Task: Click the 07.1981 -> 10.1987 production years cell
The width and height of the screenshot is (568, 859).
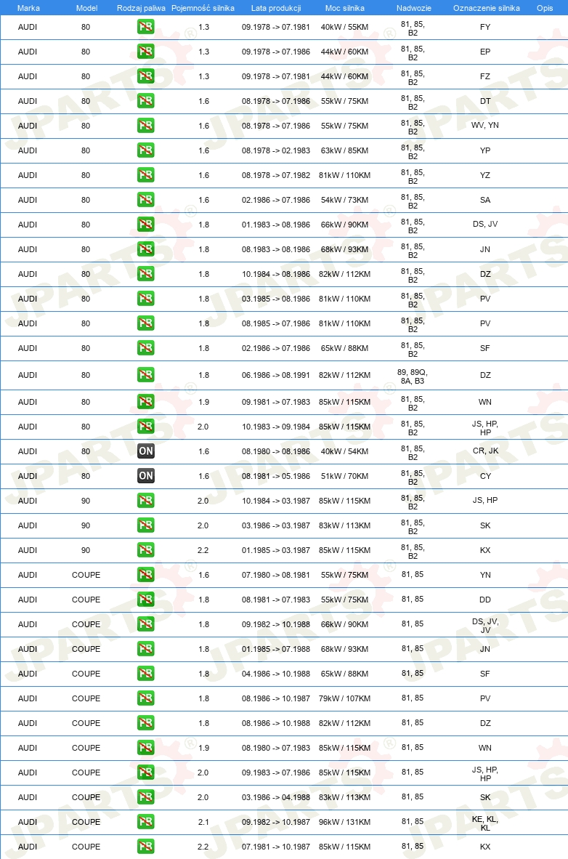Action: click(276, 847)
